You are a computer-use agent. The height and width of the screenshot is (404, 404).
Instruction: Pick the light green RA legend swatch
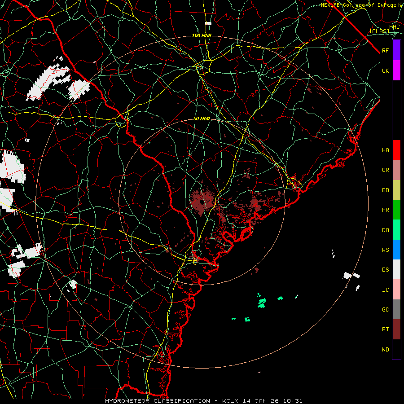pyautogui.click(x=396, y=230)
